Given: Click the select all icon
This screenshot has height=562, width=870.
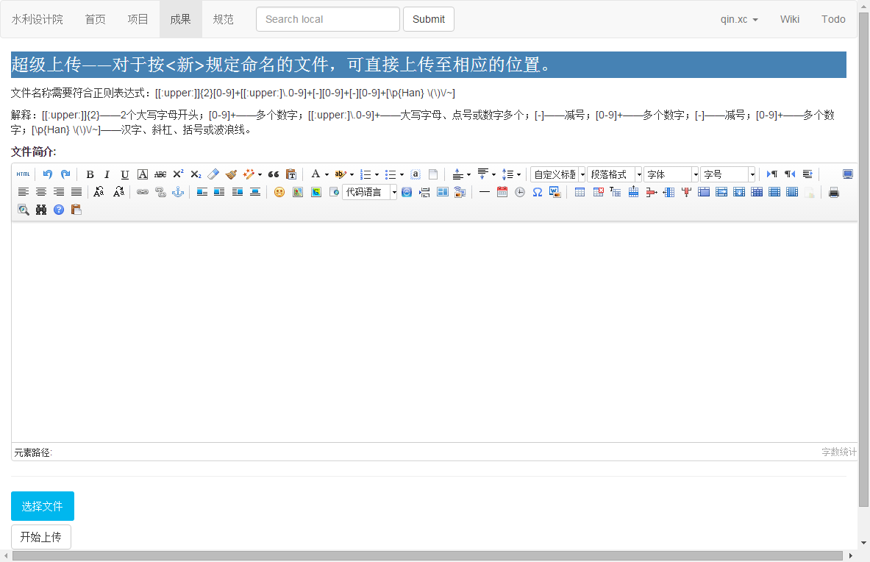Looking at the screenshot, I should point(416,174).
